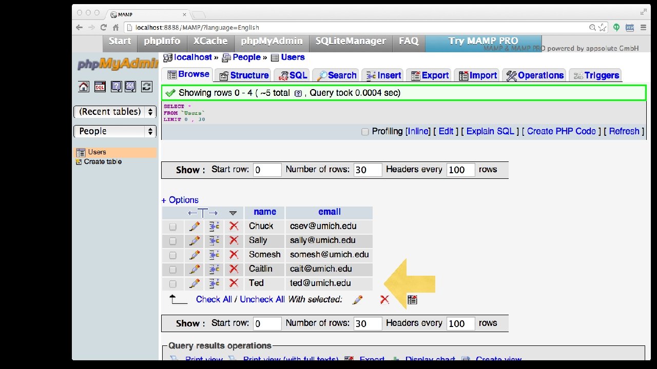The image size is (657, 369).
Task: Click the browser reload button
Action: click(x=104, y=28)
